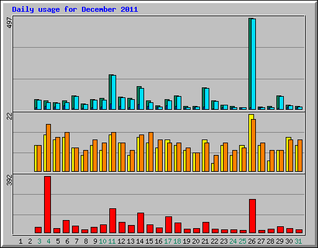Click day label 29
318x248 pixels.
pyautogui.click(x=279, y=241)
